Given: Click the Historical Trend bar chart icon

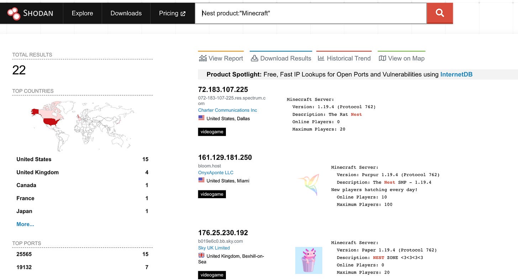Looking at the screenshot, I should pyautogui.click(x=321, y=58).
